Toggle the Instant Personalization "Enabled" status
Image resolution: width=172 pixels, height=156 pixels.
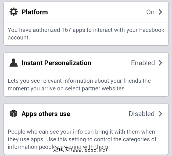(x=143, y=63)
